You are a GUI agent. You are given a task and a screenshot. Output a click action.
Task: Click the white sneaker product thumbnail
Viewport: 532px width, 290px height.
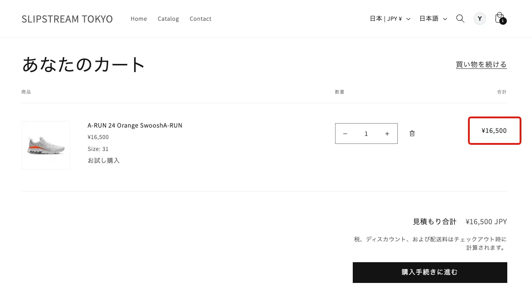[x=46, y=145]
